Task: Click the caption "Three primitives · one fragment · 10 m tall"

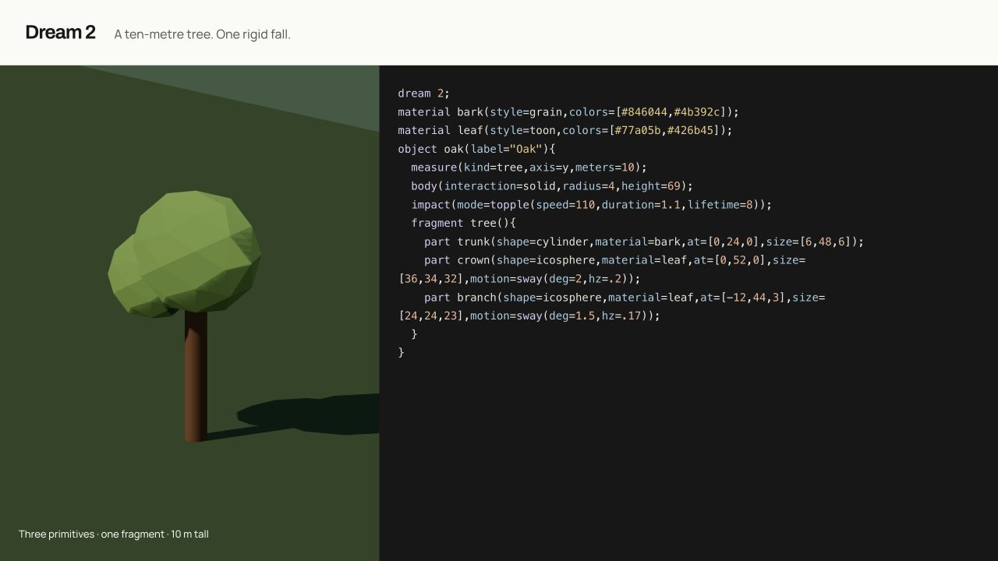Action: pos(114,535)
